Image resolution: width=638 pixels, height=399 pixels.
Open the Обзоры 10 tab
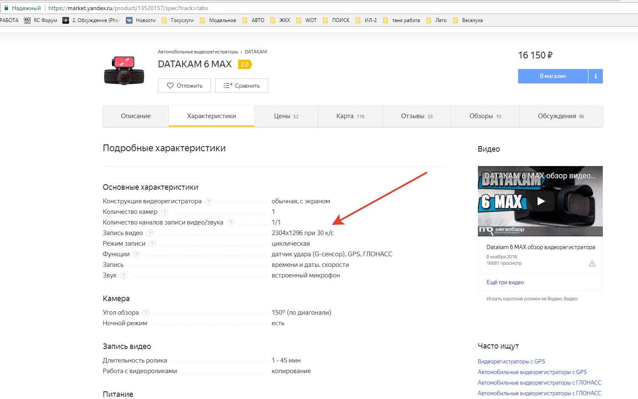click(x=485, y=116)
